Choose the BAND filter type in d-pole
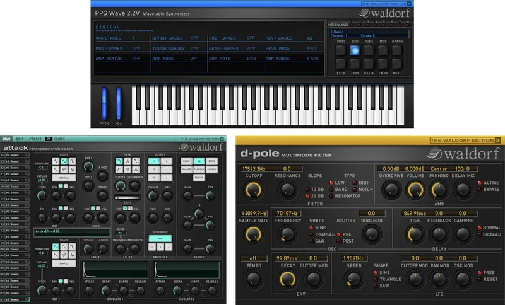 [331, 189]
